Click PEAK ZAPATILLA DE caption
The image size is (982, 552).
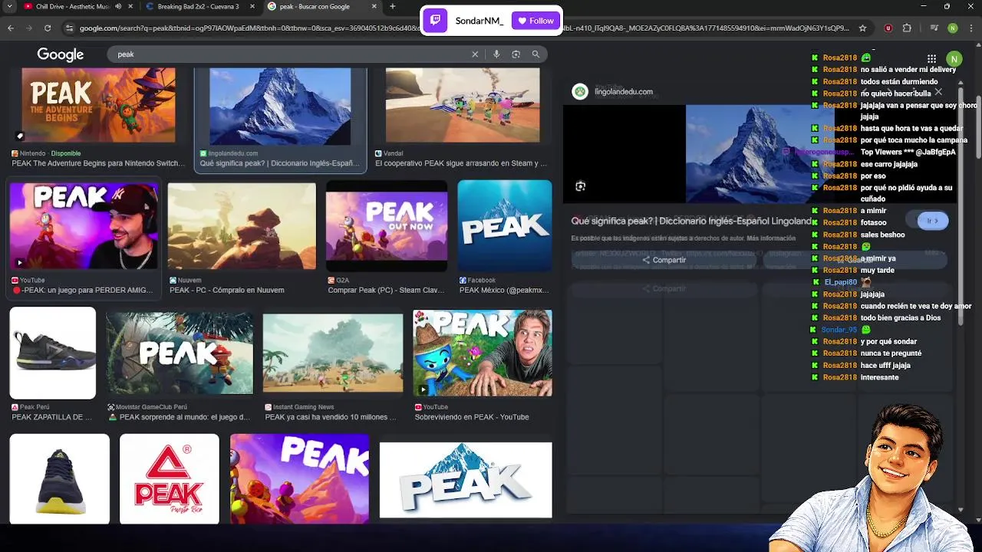(x=51, y=417)
